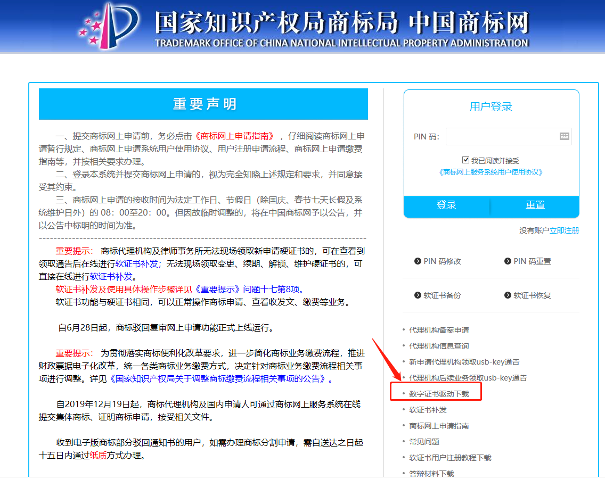Open 《重要提示》问题十七第8项 link
This screenshot has width=605, height=479.
pyautogui.click(x=247, y=289)
